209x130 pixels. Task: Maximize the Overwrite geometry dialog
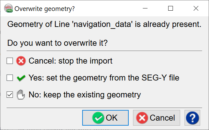click(x=170, y=8)
